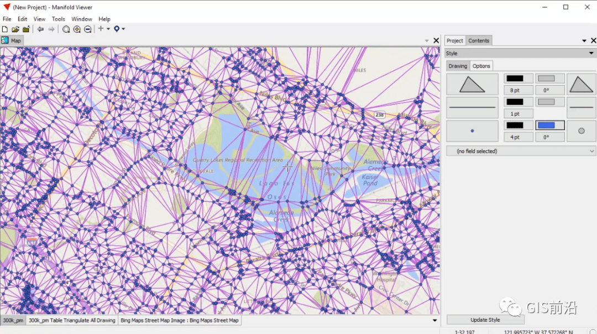Click the plus cursor mode icon
This screenshot has height=334, width=597.
click(101, 29)
